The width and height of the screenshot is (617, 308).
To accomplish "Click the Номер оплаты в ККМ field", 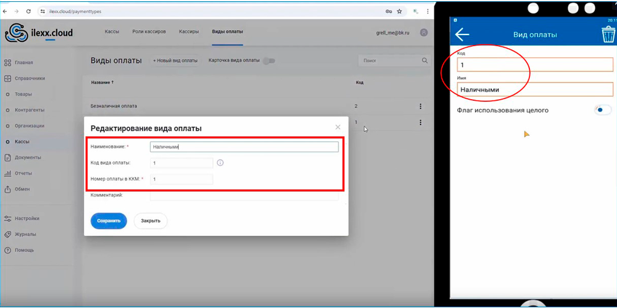I will (182, 179).
